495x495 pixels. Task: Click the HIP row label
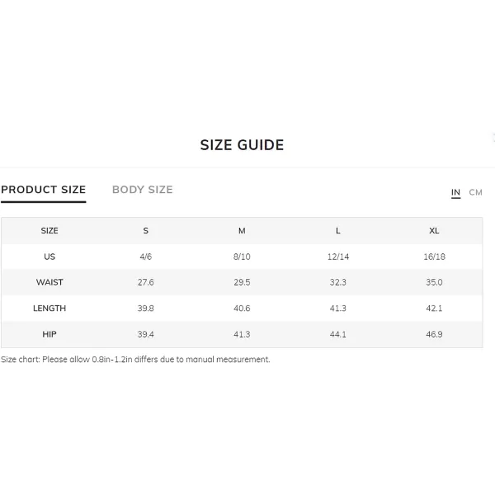(x=49, y=334)
